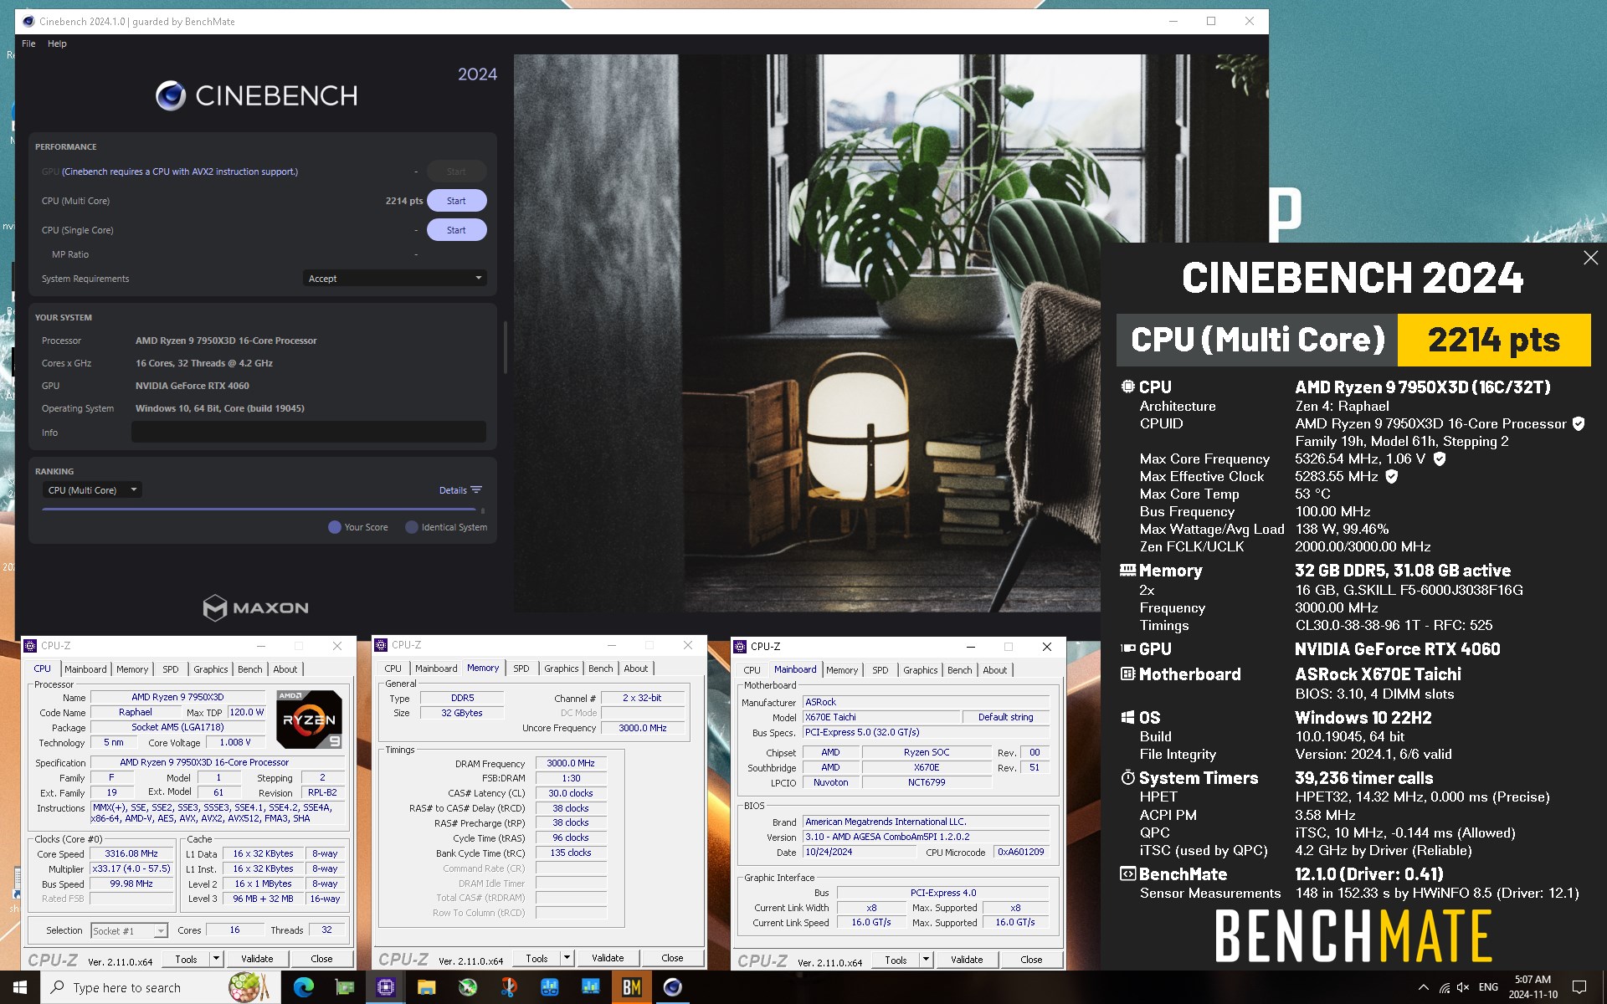Click the Cinebench left panel scrollbar
This screenshot has height=1004, width=1607.
[505, 347]
